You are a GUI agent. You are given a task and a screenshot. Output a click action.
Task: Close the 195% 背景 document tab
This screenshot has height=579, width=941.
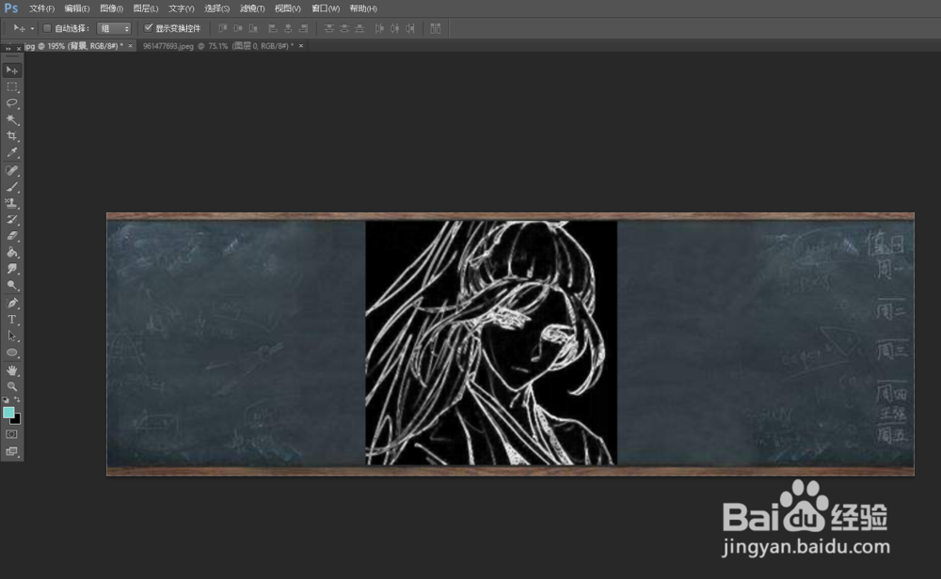pos(130,45)
